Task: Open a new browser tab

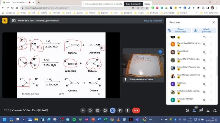Action: pos(38,2)
